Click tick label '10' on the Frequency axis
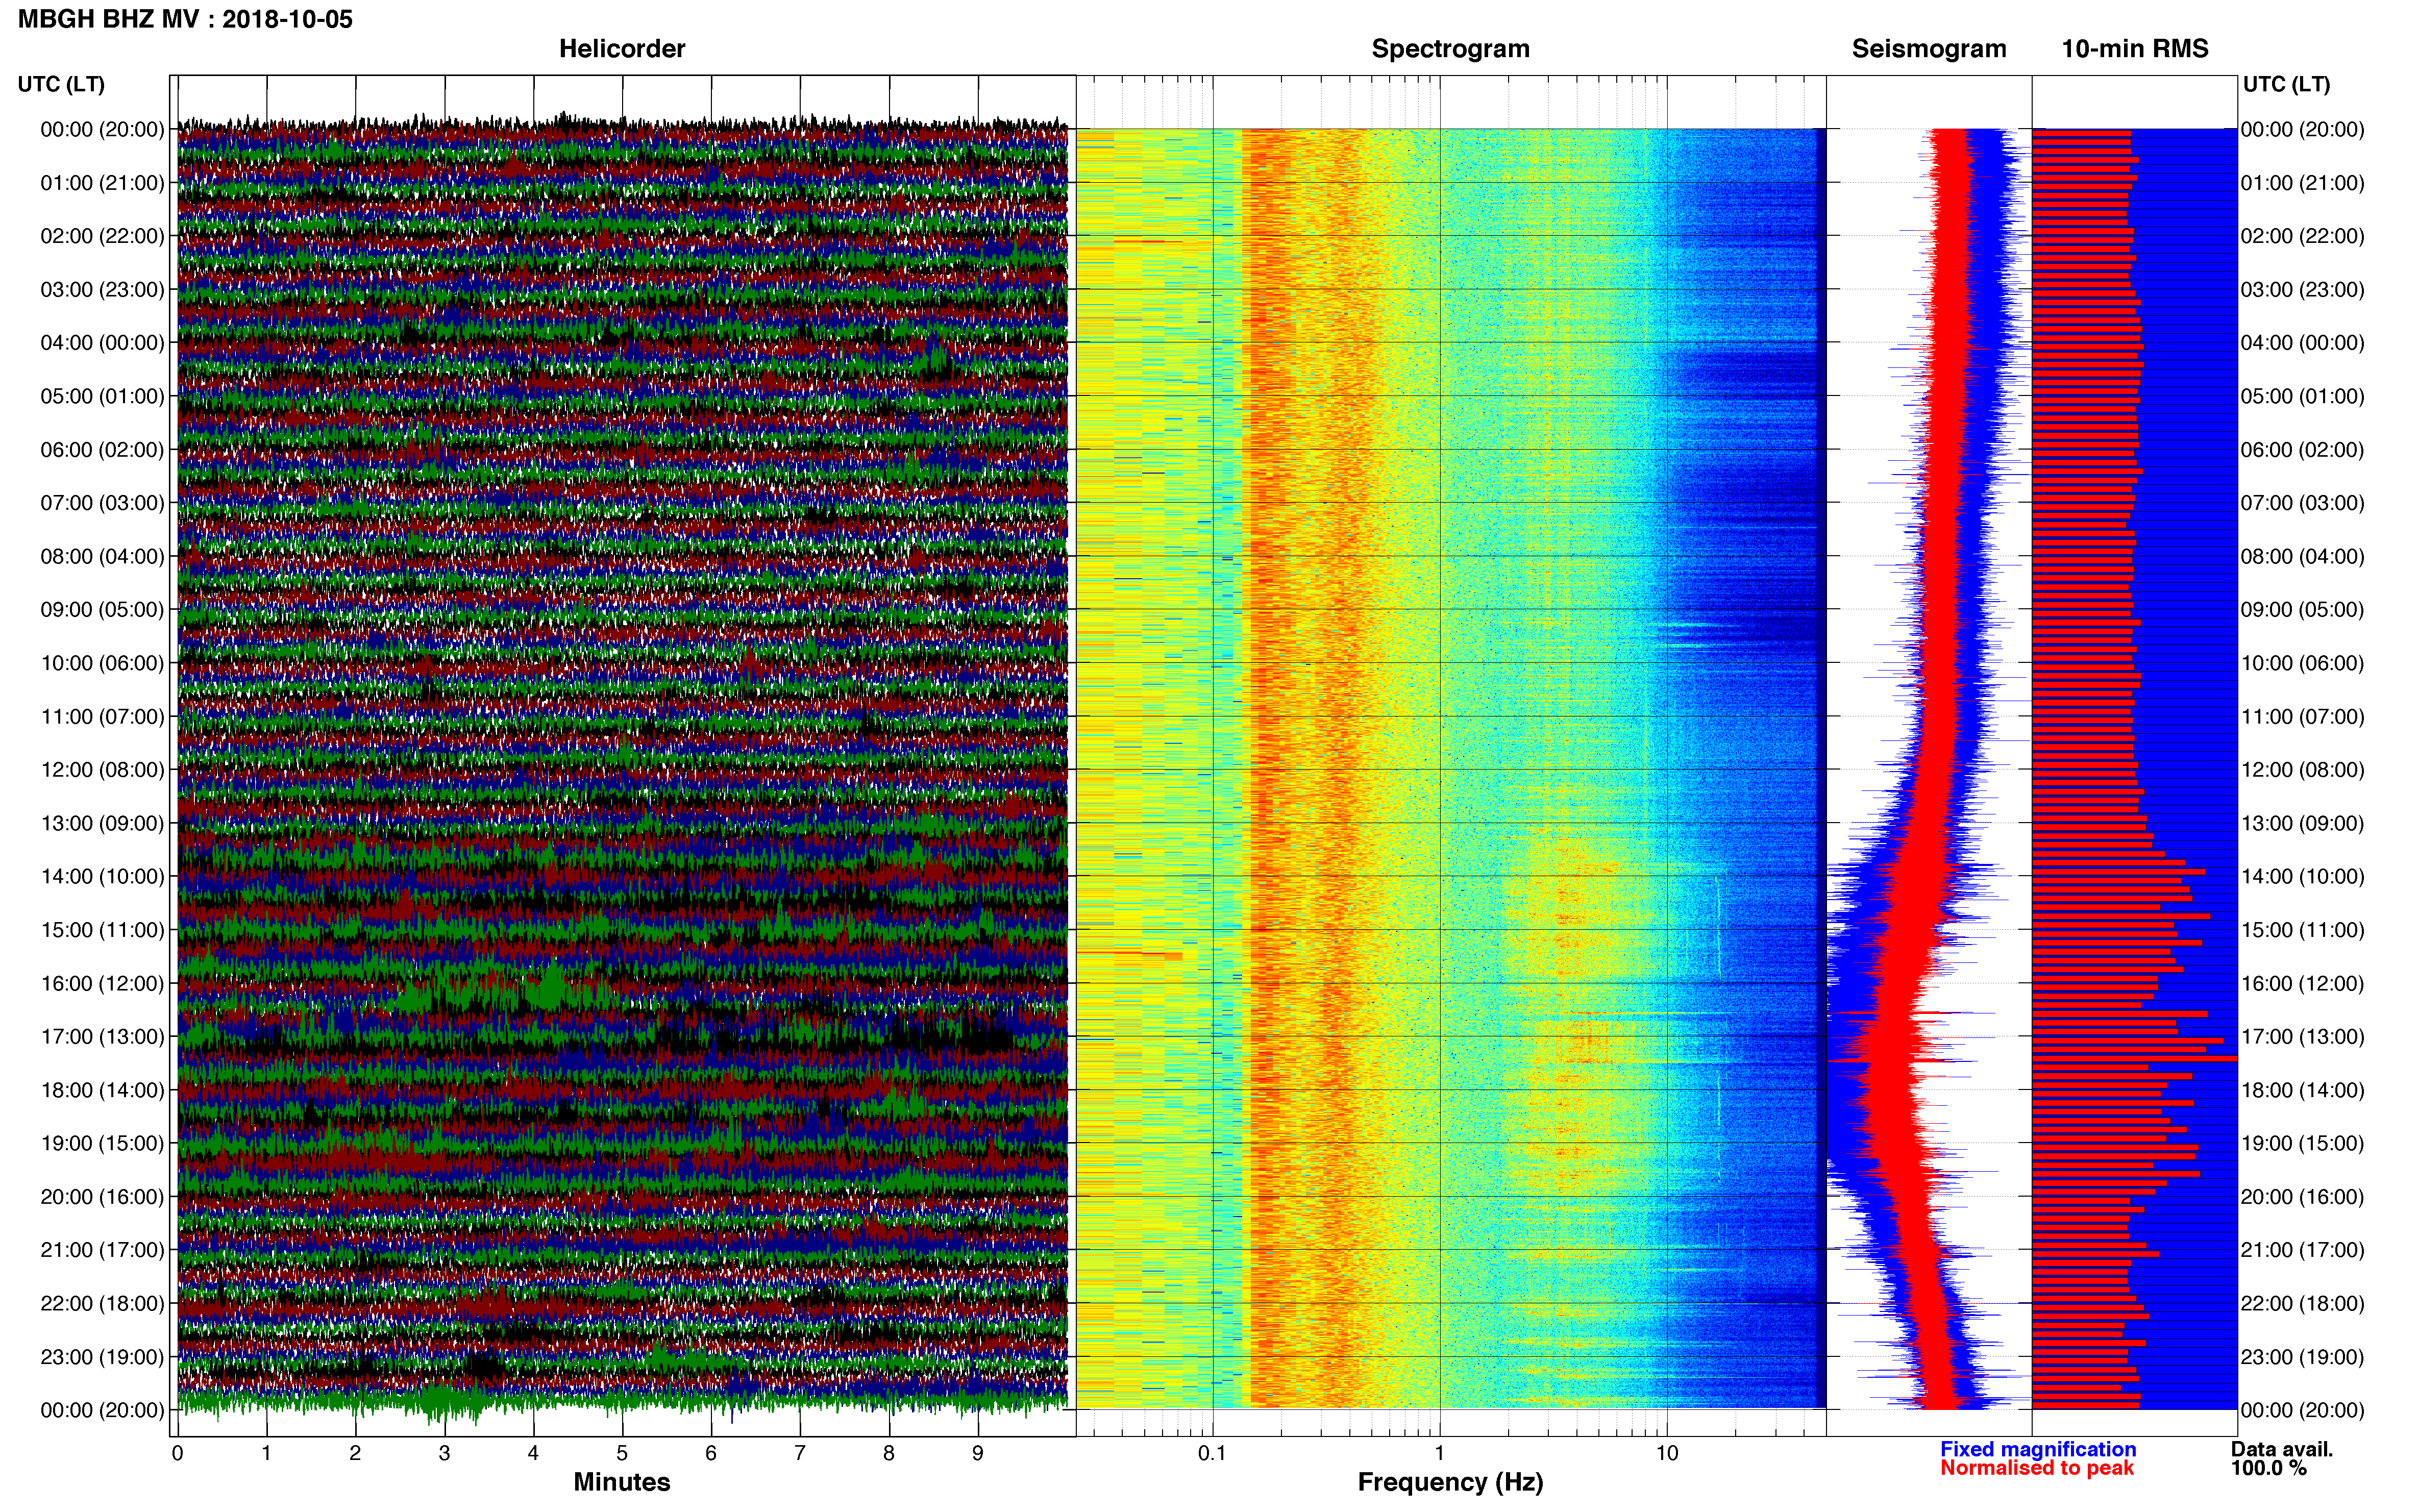The width and height of the screenshot is (2419, 1512). [x=1667, y=1454]
